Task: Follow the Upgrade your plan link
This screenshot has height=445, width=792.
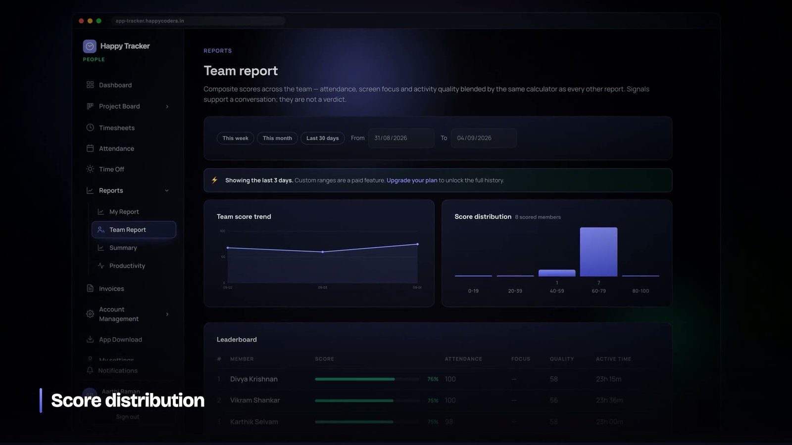Action: click(412, 180)
